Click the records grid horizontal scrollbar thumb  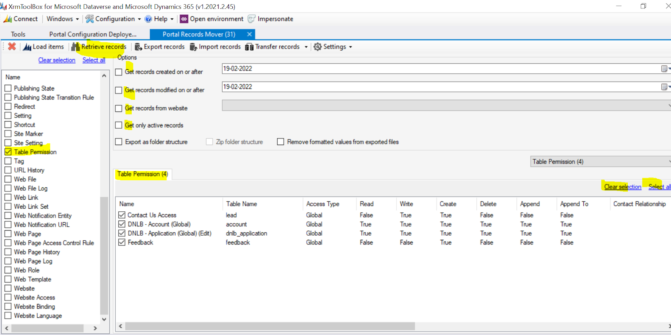[x=270, y=326]
